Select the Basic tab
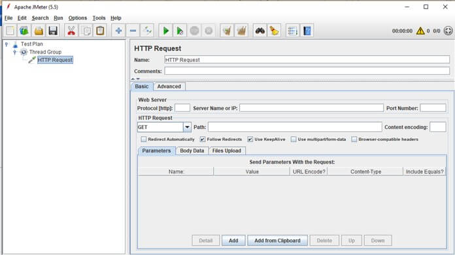 [x=142, y=87]
